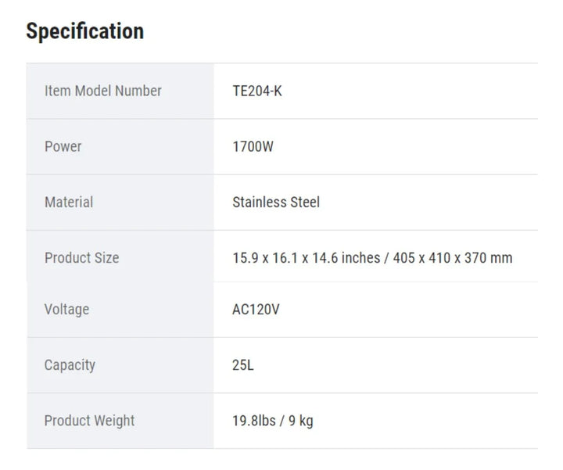Click the TE204-K model number value
563x470 pixels.
(257, 91)
